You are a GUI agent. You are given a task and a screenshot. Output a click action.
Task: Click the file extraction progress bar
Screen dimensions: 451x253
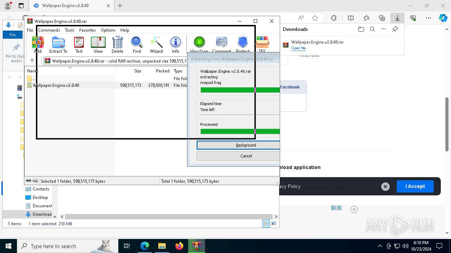pos(240,90)
